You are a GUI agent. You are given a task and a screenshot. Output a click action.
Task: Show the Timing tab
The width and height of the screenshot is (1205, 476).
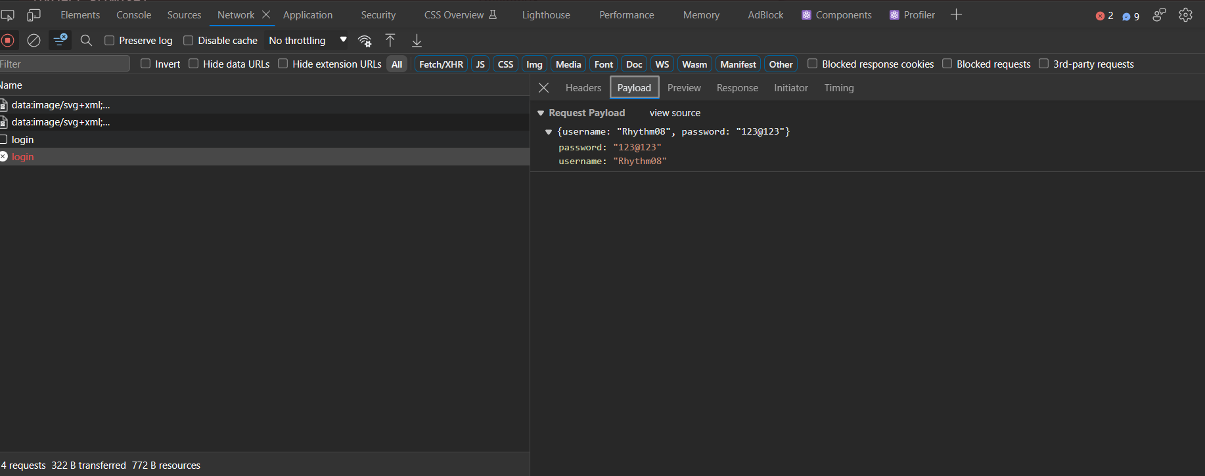[839, 88]
